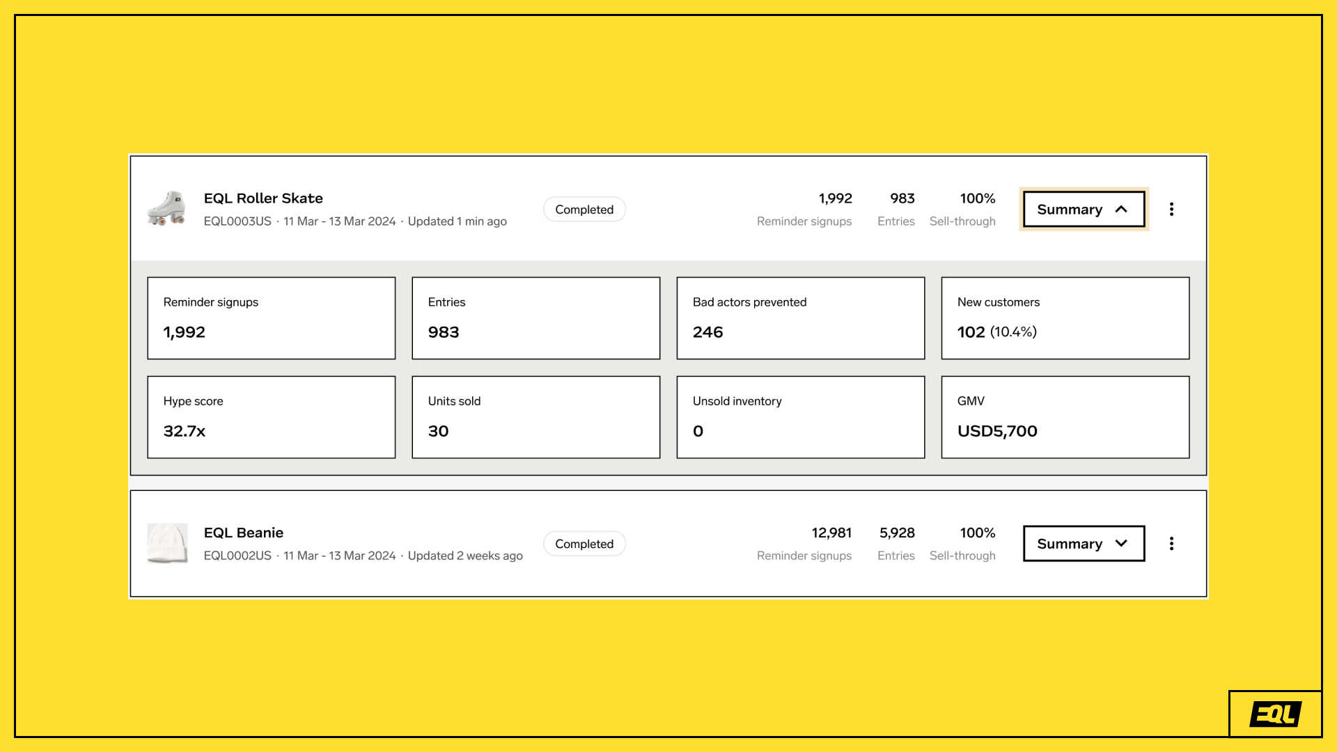Click the 1,992 signups figure in Roller Skate header
The image size is (1337, 752).
836,198
